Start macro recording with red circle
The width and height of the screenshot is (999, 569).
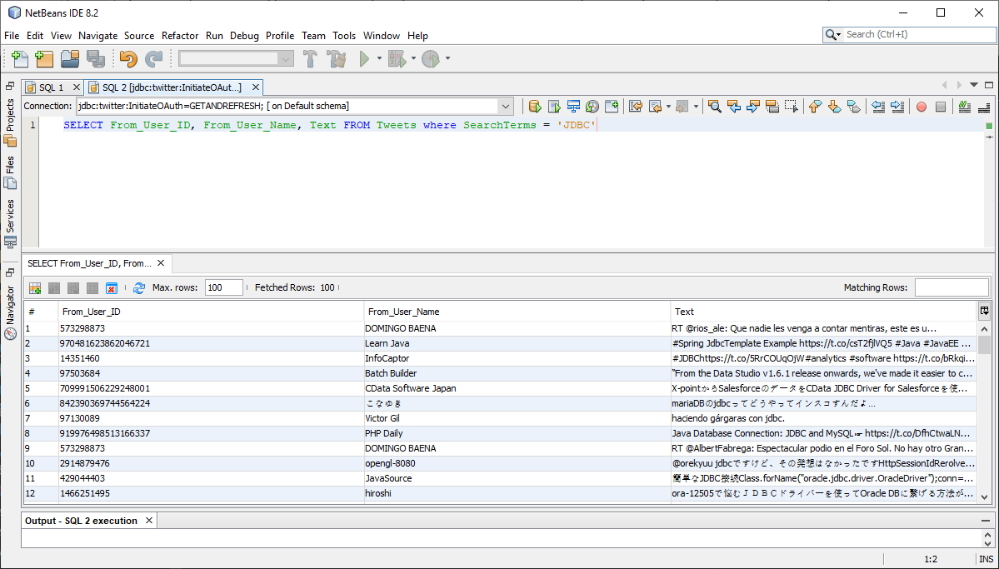[x=922, y=106]
